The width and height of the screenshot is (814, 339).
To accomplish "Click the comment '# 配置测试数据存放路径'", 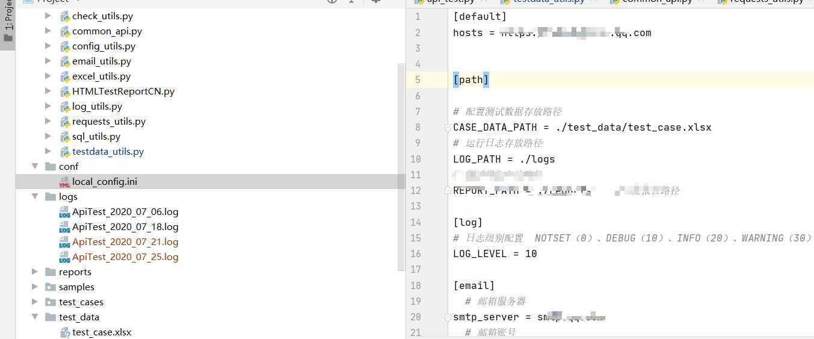I will click(507, 112).
